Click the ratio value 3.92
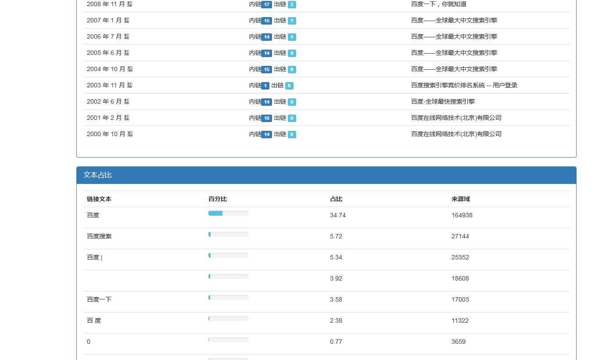595x360 pixels. [336, 278]
